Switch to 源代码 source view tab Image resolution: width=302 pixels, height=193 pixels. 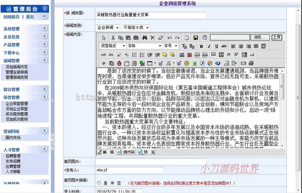pos(126,152)
